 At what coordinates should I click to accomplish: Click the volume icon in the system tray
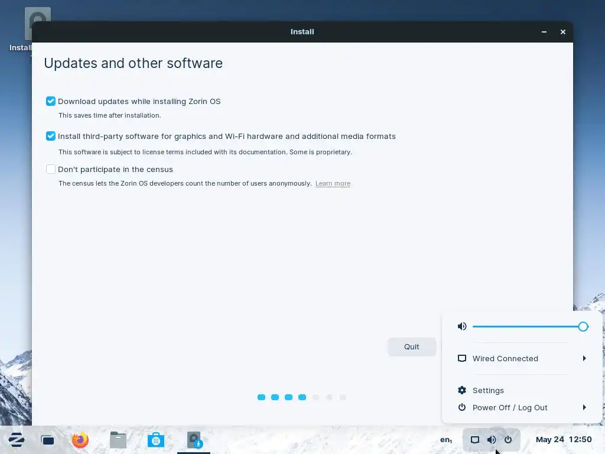[492, 440]
